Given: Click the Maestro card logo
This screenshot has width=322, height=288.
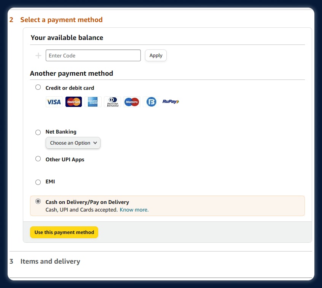Looking at the screenshot, I should click(132, 102).
